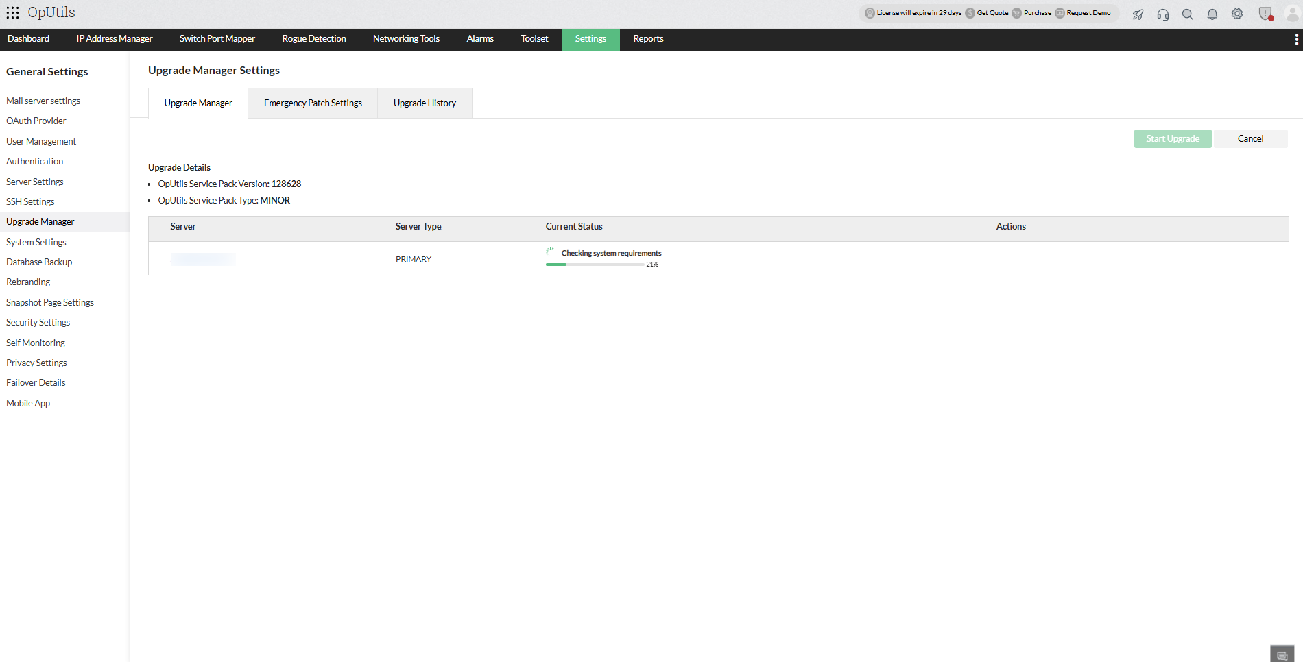The width and height of the screenshot is (1303, 662).
Task: Click the License will expire in 29 days notice
Action: (x=913, y=13)
